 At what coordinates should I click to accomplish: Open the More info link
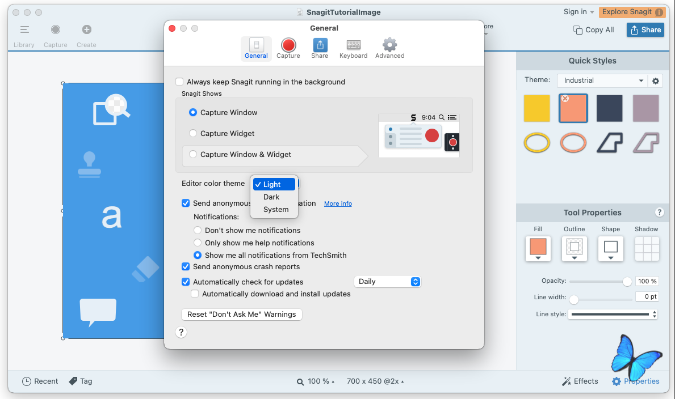click(x=338, y=203)
